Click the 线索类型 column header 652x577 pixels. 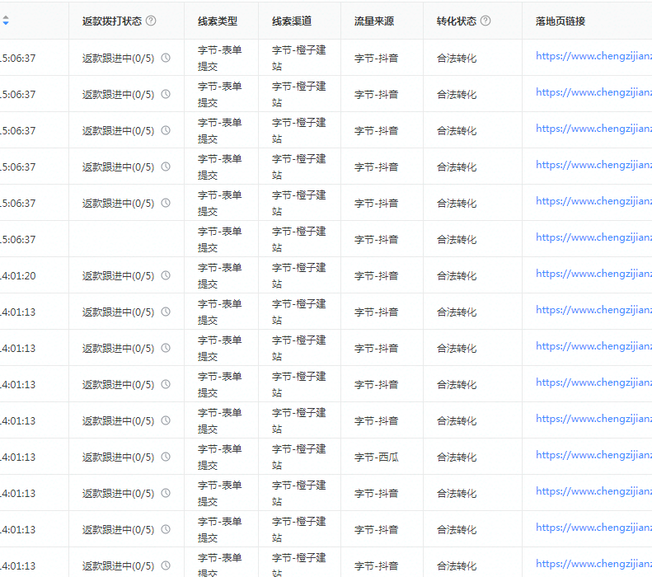click(218, 21)
